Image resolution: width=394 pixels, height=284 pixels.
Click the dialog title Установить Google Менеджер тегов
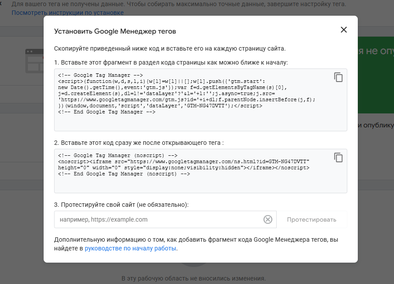pyautogui.click(x=115, y=31)
